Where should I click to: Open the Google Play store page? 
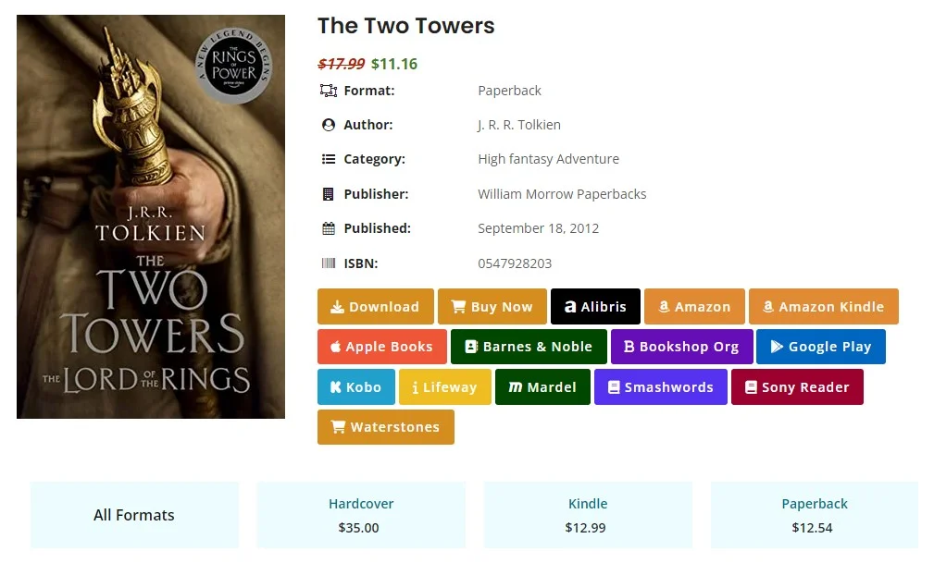coord(820,347)
